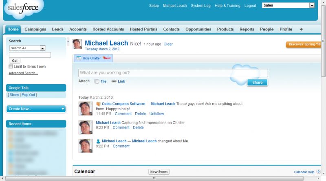Screen dimensions: 326x181
Task: Click the sidebar search text field
Action: coord(30,55)
